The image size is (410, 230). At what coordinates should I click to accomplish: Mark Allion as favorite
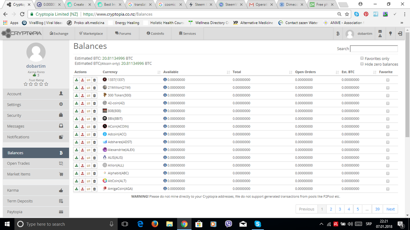(388, 165)
